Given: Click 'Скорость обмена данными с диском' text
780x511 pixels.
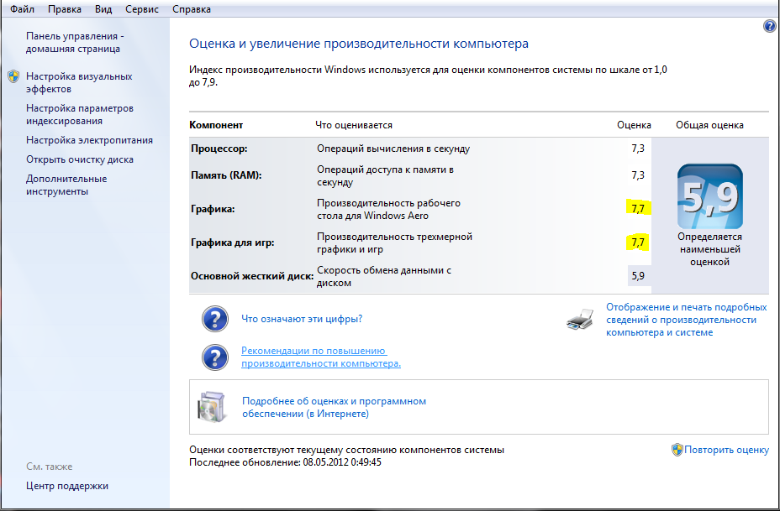Looking at the screenshot, I should pos(384,277).
